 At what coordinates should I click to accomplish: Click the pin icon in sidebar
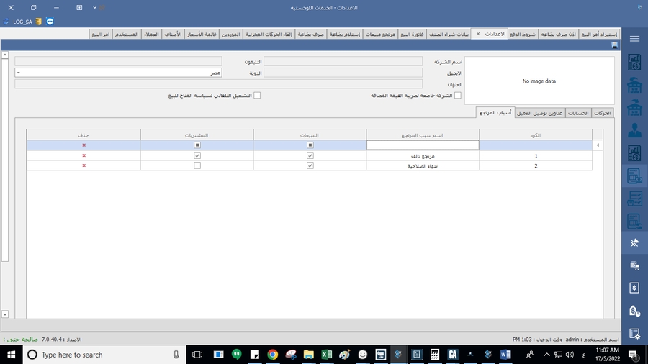pos(634,242)
